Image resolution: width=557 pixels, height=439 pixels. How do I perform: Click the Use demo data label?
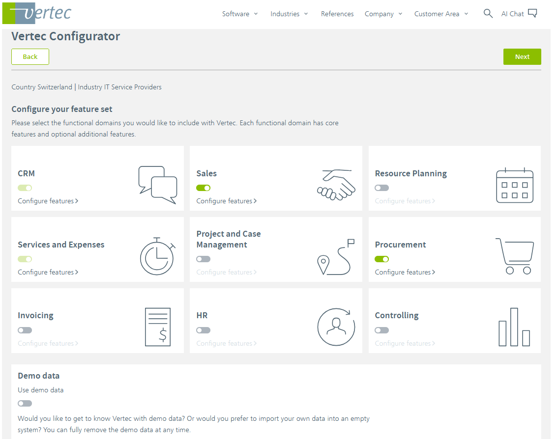point(40,390)
